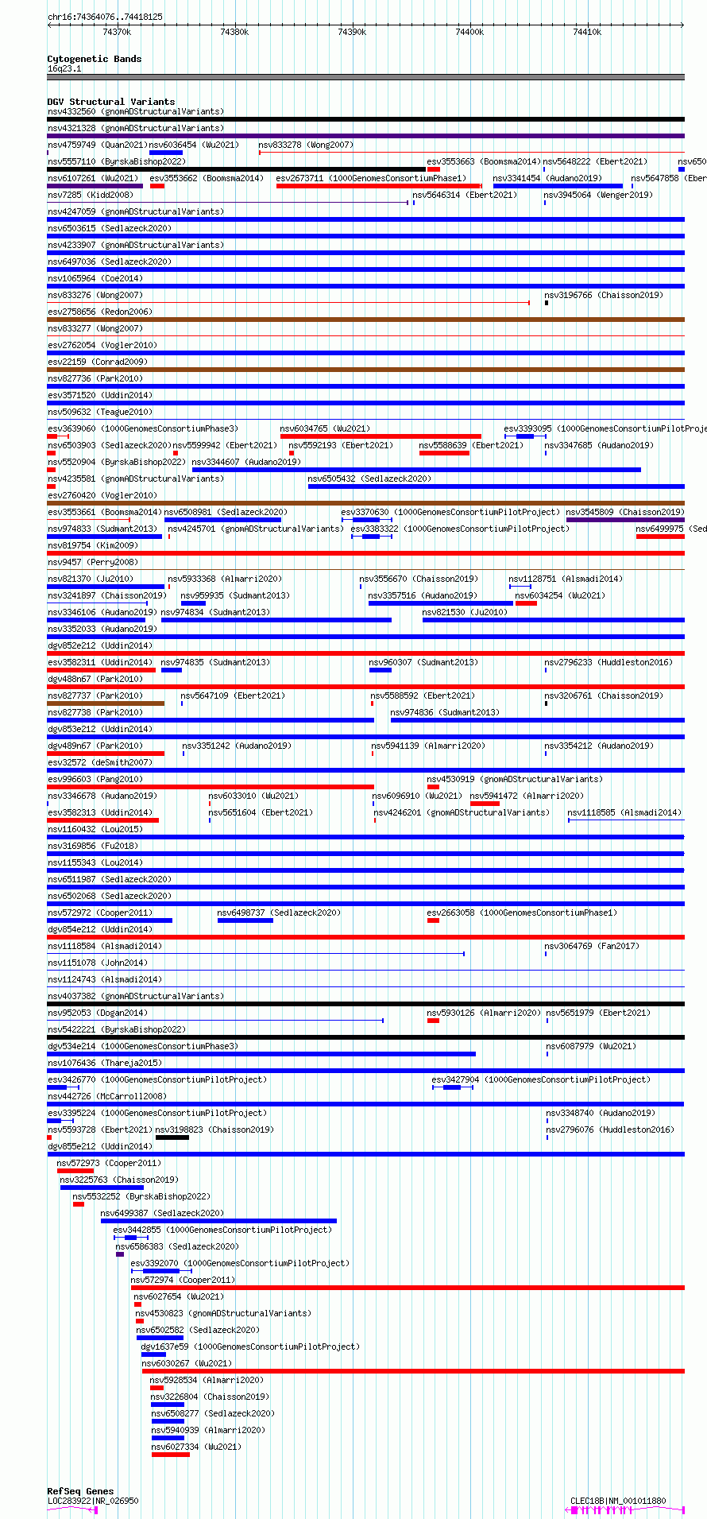Open the nsv5933368 (Almarri2020) label
Screen dimensions: 707x1519
point(225,579)
